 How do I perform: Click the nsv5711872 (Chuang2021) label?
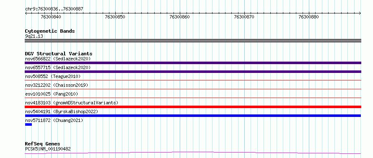[x=54, y=120]
